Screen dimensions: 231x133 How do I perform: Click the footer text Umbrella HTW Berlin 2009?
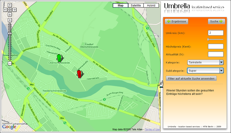(194, 127)
